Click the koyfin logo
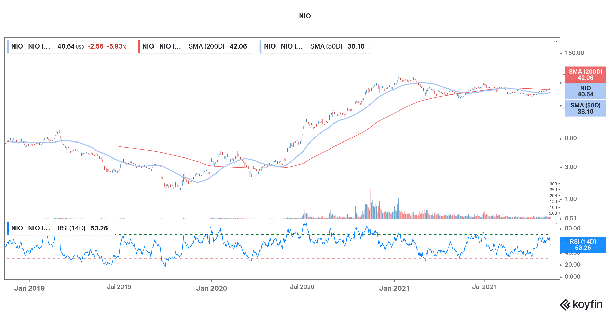Viewport: 610px width, 315px height. (581, 305)
